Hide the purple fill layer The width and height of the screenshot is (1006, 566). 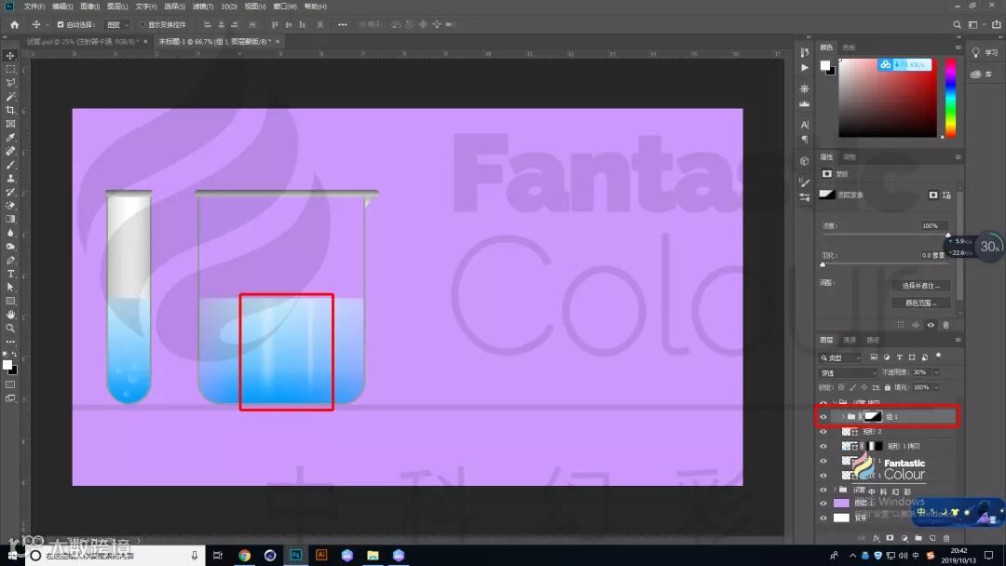pos(823,504)
